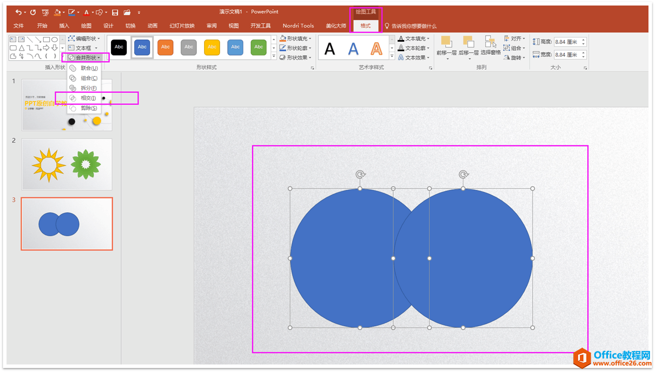This screenshot has height=372, width=655.
Task: Choose Fragment (拆分) from merge menu
Action: pos(84,88)
